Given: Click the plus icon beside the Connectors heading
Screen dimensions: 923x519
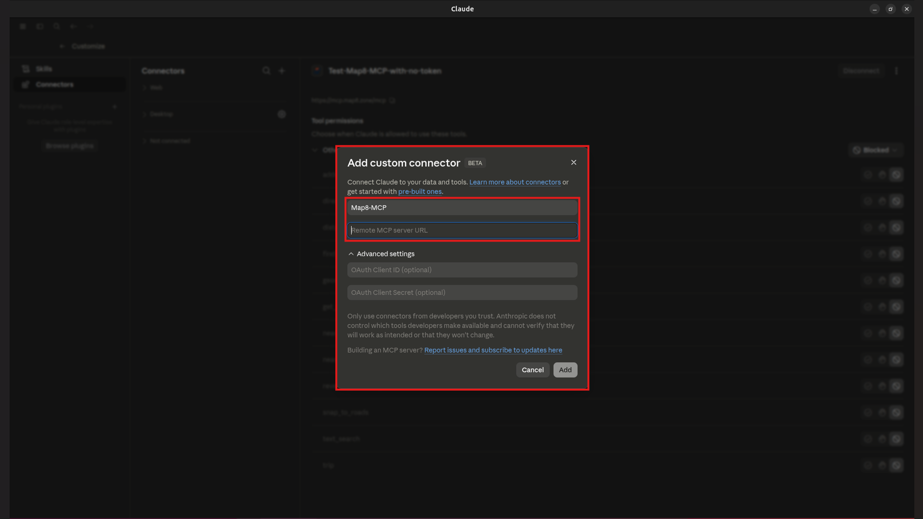Looking at the screenshot, I should point(282,71).
